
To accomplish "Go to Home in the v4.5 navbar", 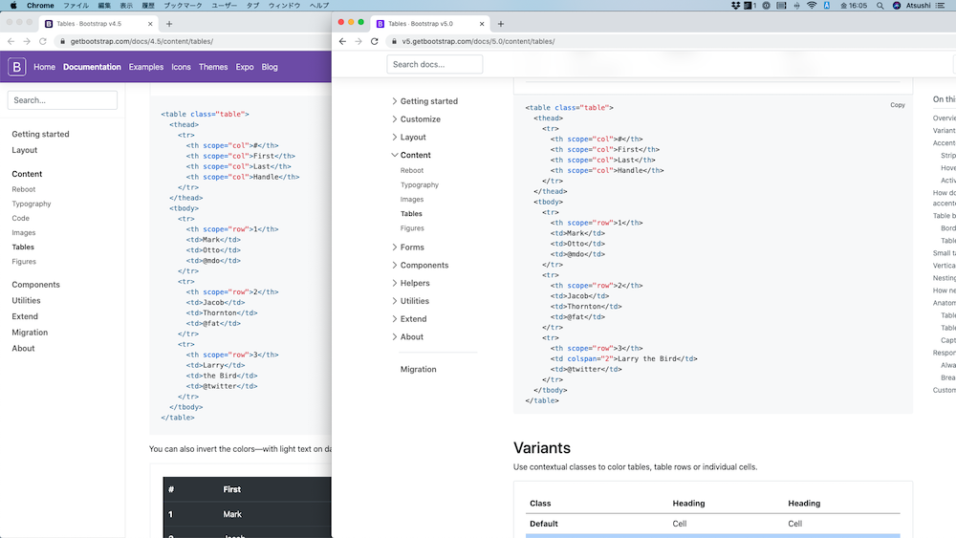I will click(x=45, y=67).
